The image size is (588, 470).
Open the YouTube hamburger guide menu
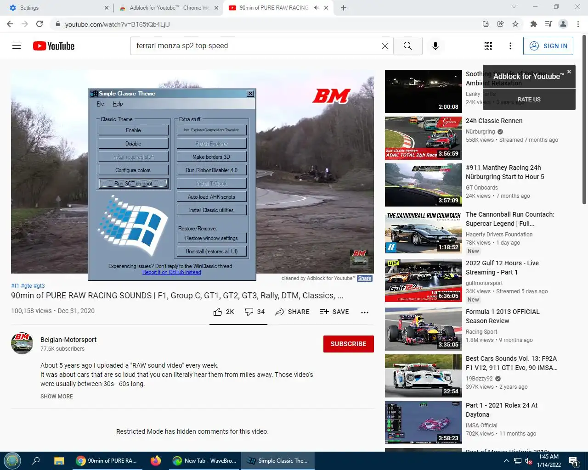pyautogui.click(x=17, y=46)
